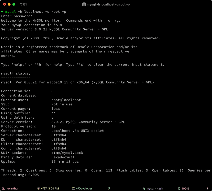
Task: Click the charging bolt icon in the status bar
Action: [207, 188]
